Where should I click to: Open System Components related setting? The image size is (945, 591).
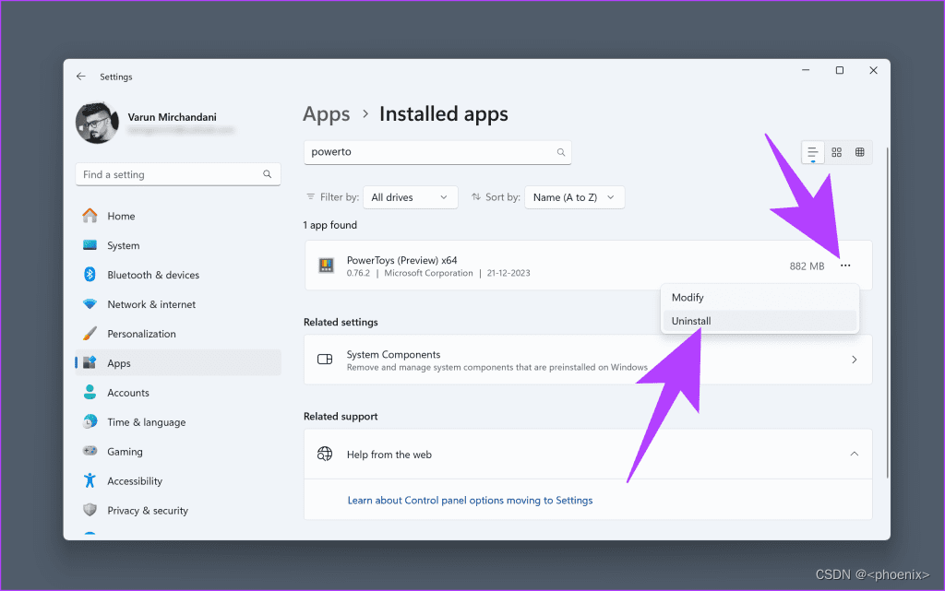(x=588, y=360)
